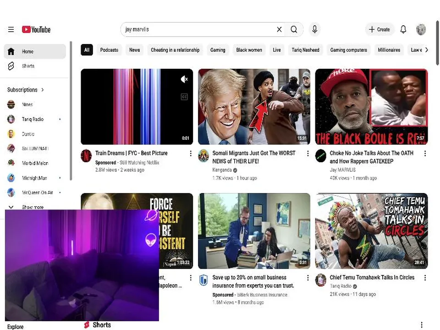Click the page vertical scrollbar

437,43
